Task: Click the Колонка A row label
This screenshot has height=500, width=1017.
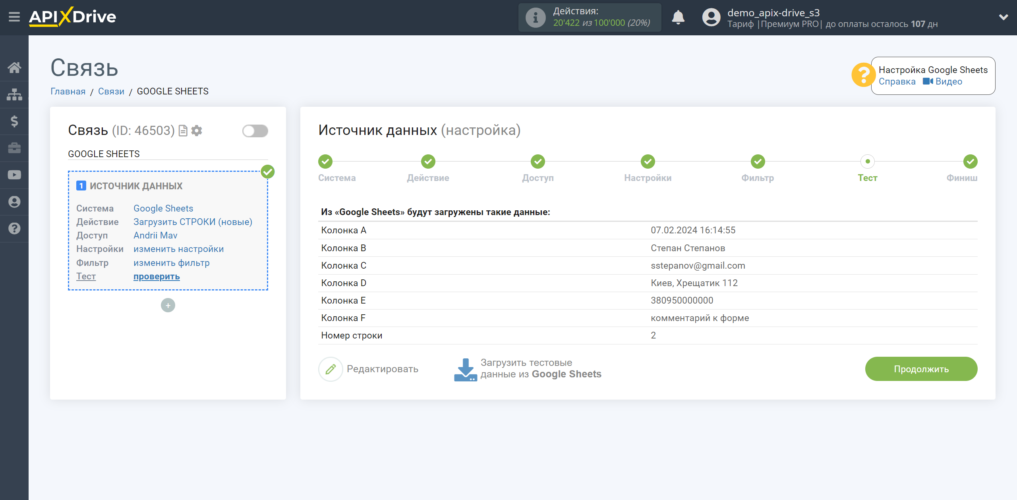Action: coord(344,231)
